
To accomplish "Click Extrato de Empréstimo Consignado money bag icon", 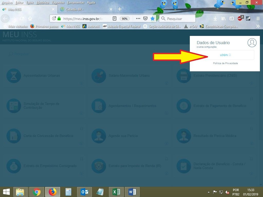I will pos(14,166).
